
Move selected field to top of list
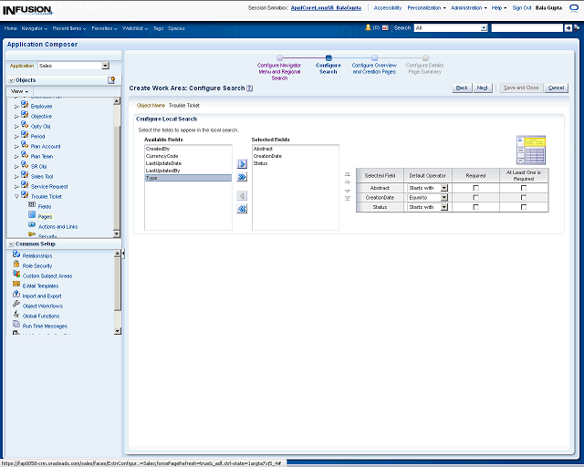tap(348, 173)
